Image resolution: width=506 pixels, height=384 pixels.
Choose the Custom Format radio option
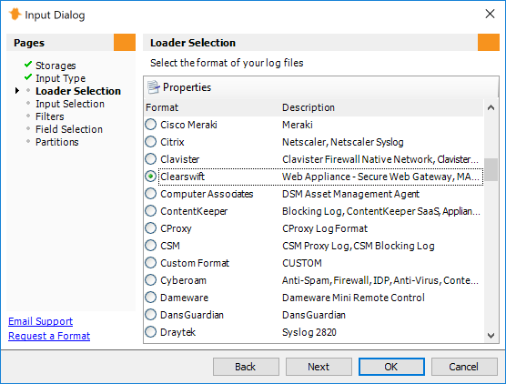151,263
